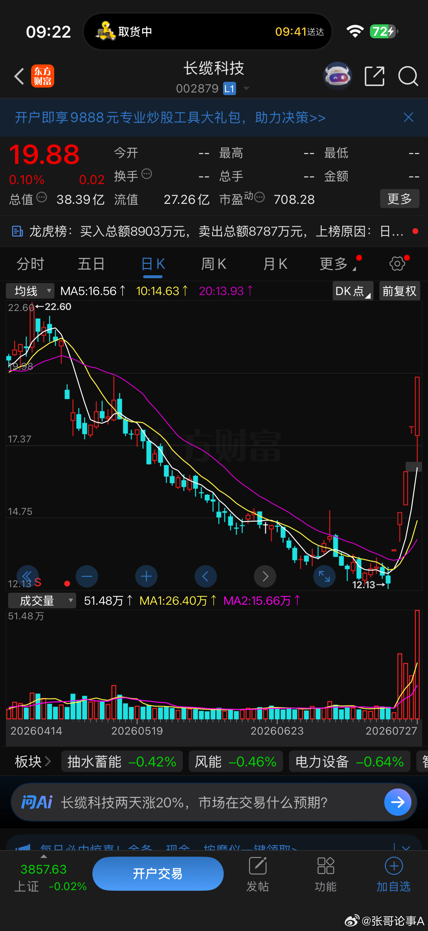Image resolution: width=428 pixels, height=931 pixels.
Task: Expand the 更多 chart period menu
Action: 338,264
